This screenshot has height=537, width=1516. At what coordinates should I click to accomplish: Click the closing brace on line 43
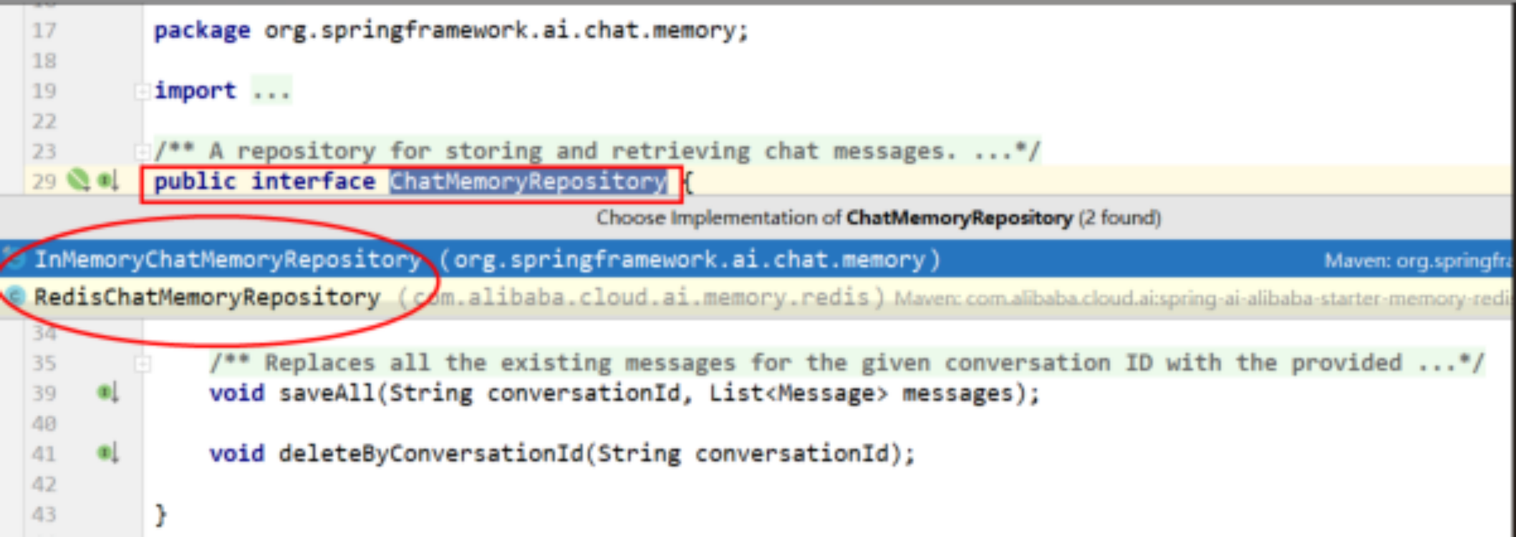pyautogui.click(x=161, y=514)
